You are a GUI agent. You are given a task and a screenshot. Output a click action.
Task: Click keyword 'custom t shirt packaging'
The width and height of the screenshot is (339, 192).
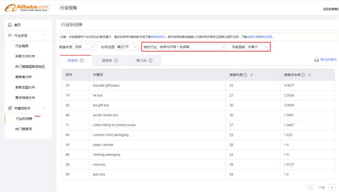111,135
